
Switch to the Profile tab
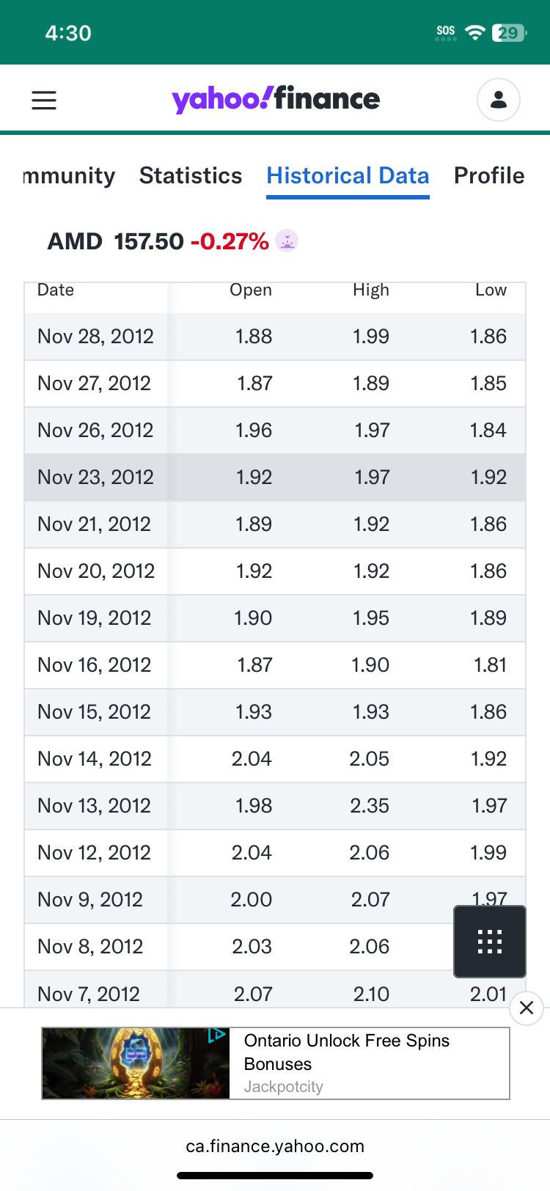[x=489, y=176]
